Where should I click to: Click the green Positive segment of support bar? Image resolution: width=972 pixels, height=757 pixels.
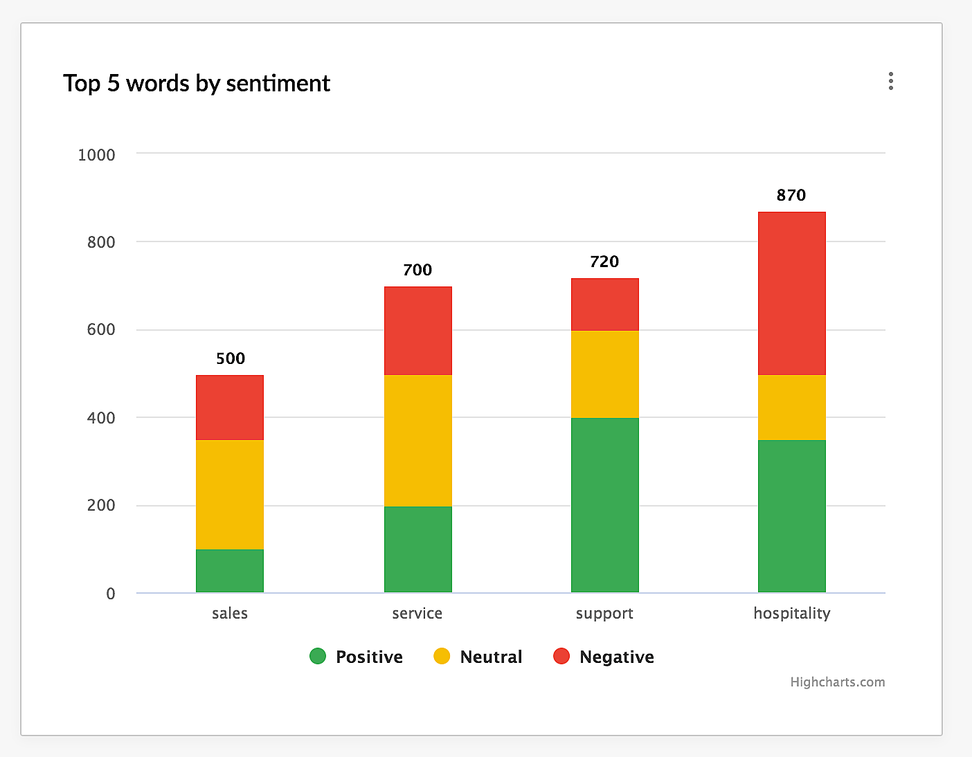pos(604,505)
